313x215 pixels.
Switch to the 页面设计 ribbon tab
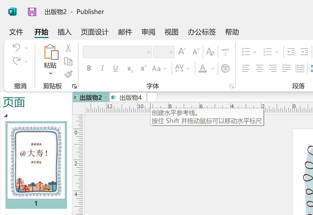pos(95,32)
